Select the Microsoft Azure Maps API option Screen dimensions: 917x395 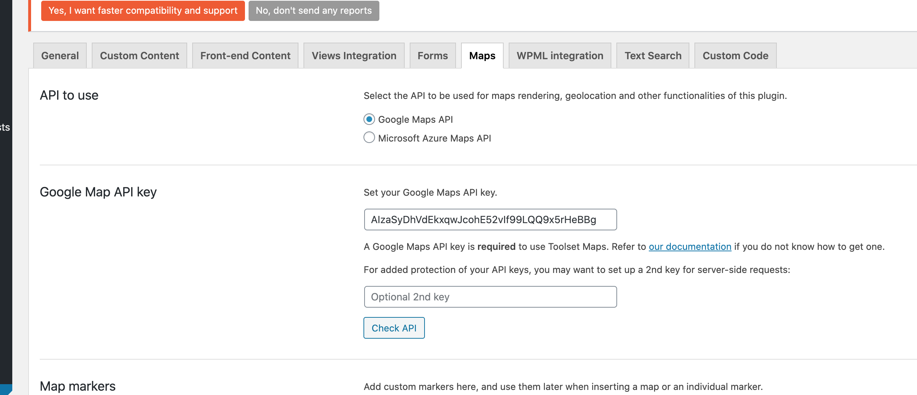click(369, 138)
